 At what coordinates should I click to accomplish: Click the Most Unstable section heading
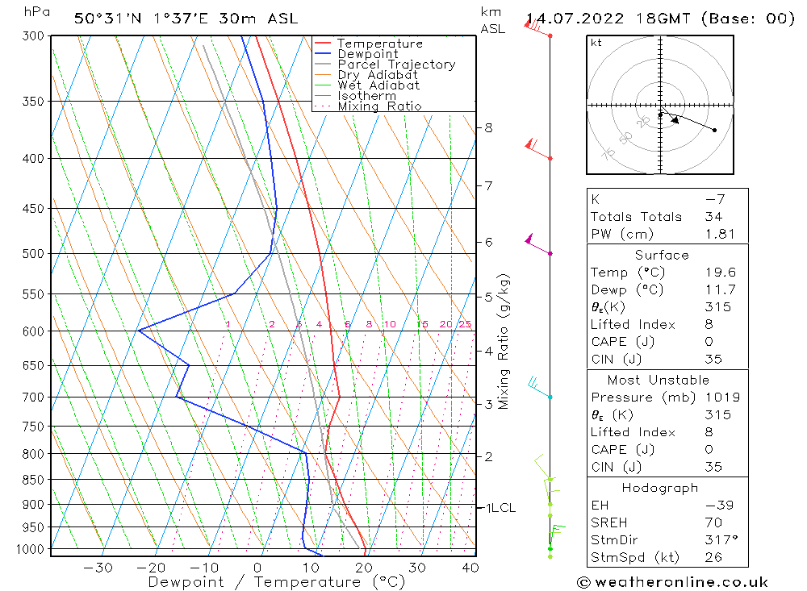(659, 380)
